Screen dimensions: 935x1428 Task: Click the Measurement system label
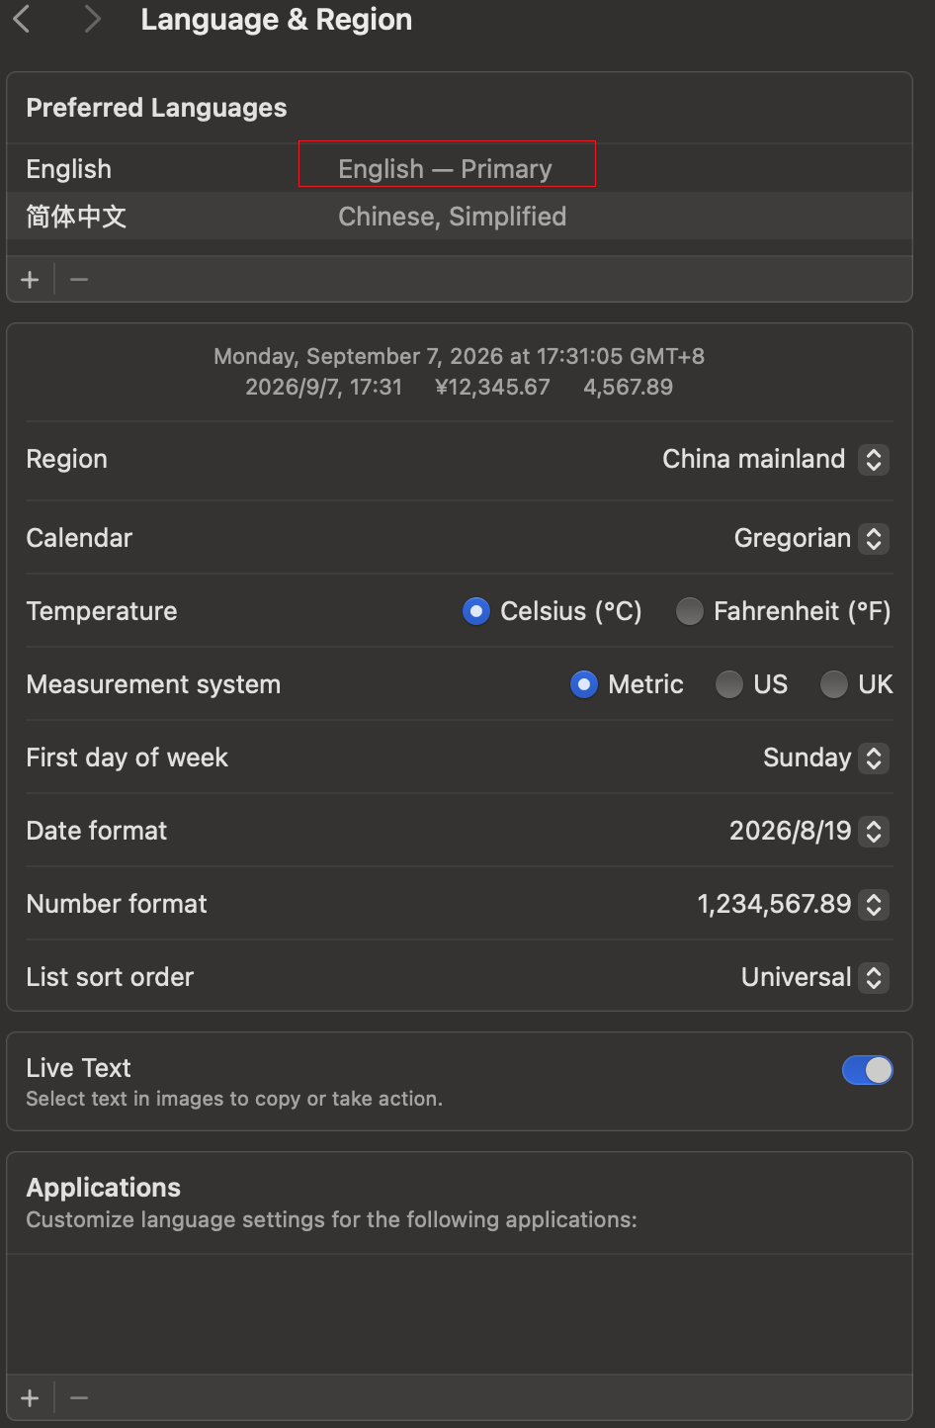pyautogui.click(x=153, y=684)
